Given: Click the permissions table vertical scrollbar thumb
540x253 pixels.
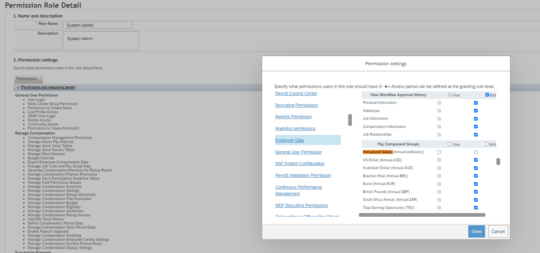Looking at the screenshot, I should [498, 161].
